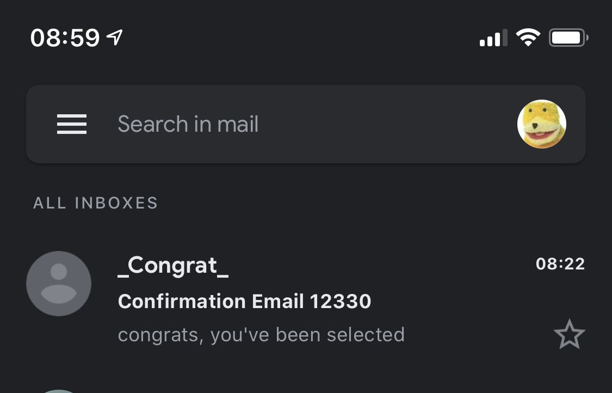612x393 pixels.
Task: Tap the number 12330 in the subject
Action: (340, 301)
